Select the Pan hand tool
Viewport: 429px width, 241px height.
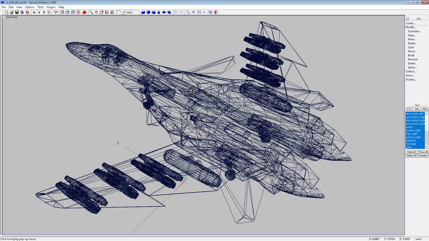pyautogui.click(x=97, y=12)
